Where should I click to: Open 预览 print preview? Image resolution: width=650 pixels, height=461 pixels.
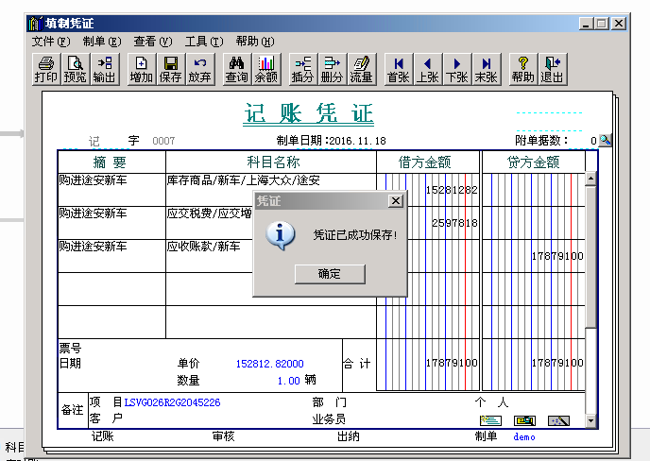coord(75,69)
